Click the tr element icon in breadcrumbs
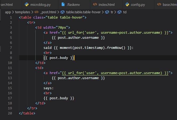177x120 pixels. (x=107, y=12)
